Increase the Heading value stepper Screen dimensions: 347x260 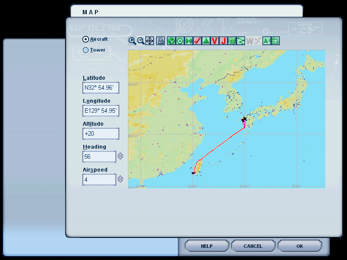pyautogui.click(x=121, y=154)
